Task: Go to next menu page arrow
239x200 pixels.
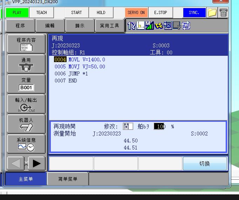Action: click(x=36, y=164)
